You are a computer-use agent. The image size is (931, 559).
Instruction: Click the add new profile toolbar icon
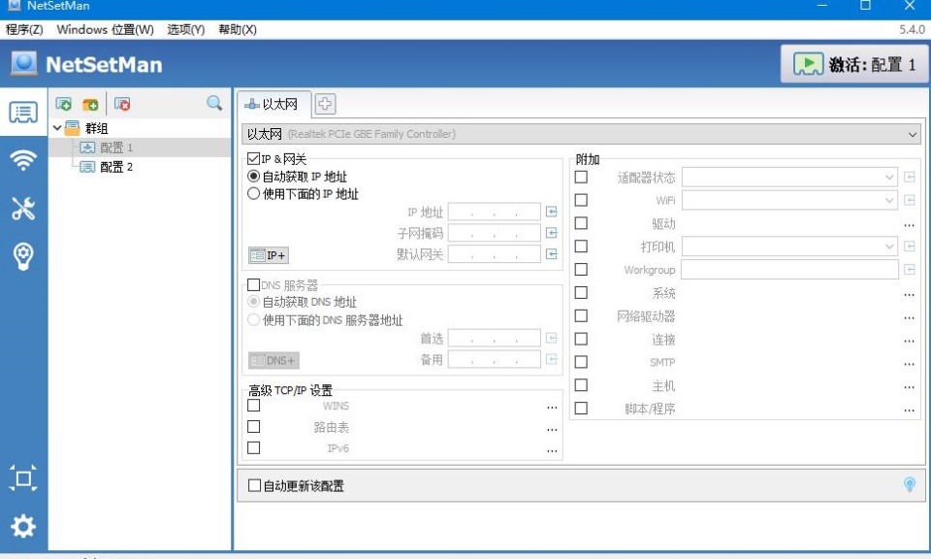tap(64, 104)
